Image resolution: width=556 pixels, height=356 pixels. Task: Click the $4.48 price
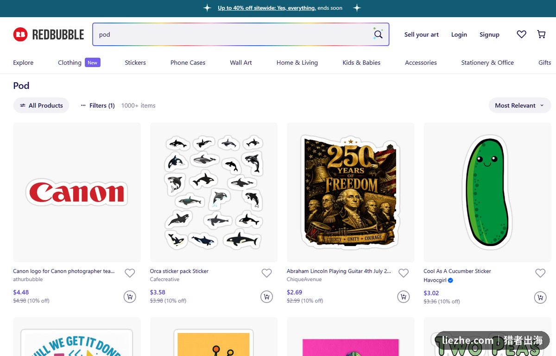[21, 292]
